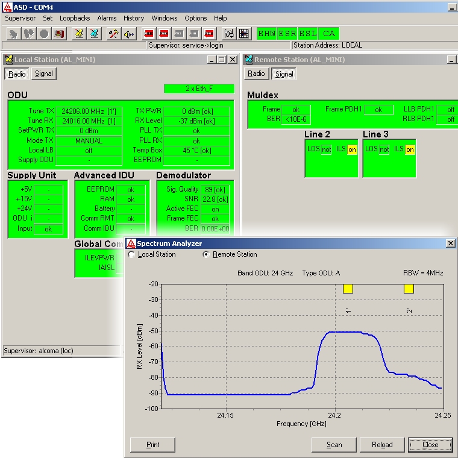Screen dimensions: 458x458
Task: Click the Print button
Action: (152, 445)
